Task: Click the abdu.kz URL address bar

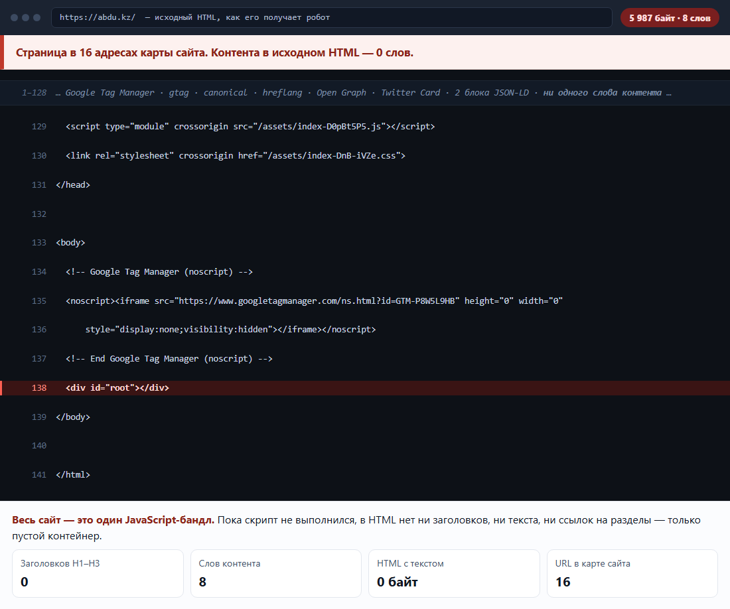Action: point(331,18)
